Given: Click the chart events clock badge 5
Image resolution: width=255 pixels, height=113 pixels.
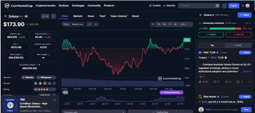Looking at the screenshot, I should (65, 93).
